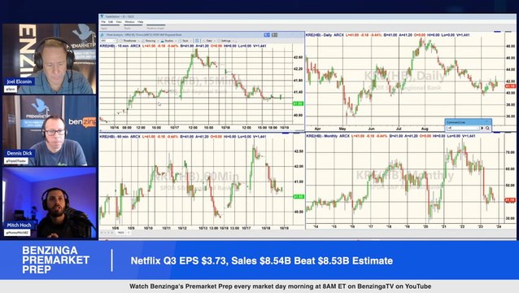Click the Command Line search magnifier
This screenshot has height=293, width=519.
click(487, 128)
